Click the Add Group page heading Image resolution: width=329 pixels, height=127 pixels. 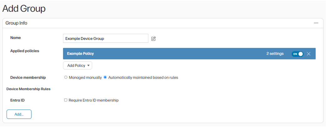[24, 8]
